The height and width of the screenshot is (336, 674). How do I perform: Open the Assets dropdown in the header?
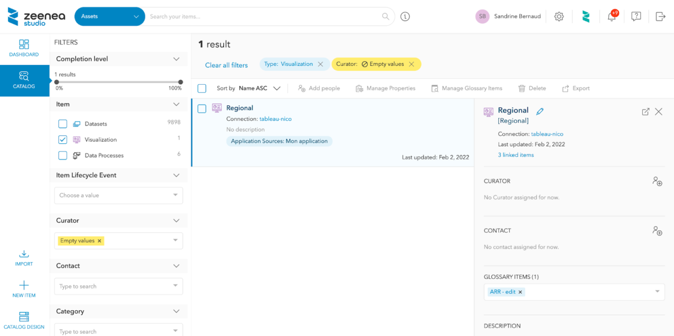pos(110,16)
